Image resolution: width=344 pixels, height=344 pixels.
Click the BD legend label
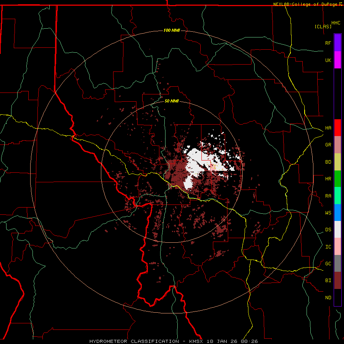pos(328,162)
